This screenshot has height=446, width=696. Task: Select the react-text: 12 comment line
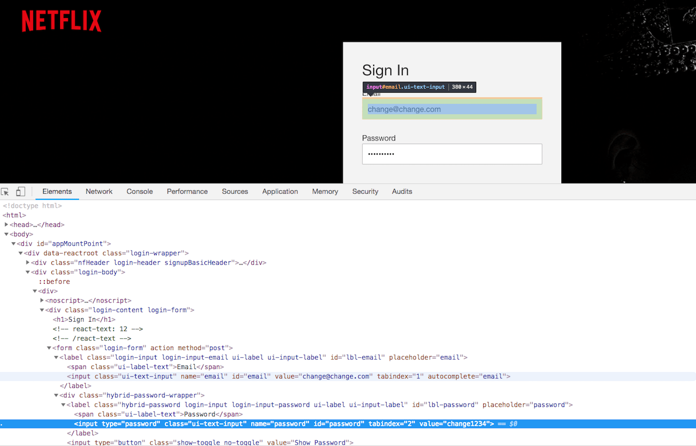click(98, 329)
